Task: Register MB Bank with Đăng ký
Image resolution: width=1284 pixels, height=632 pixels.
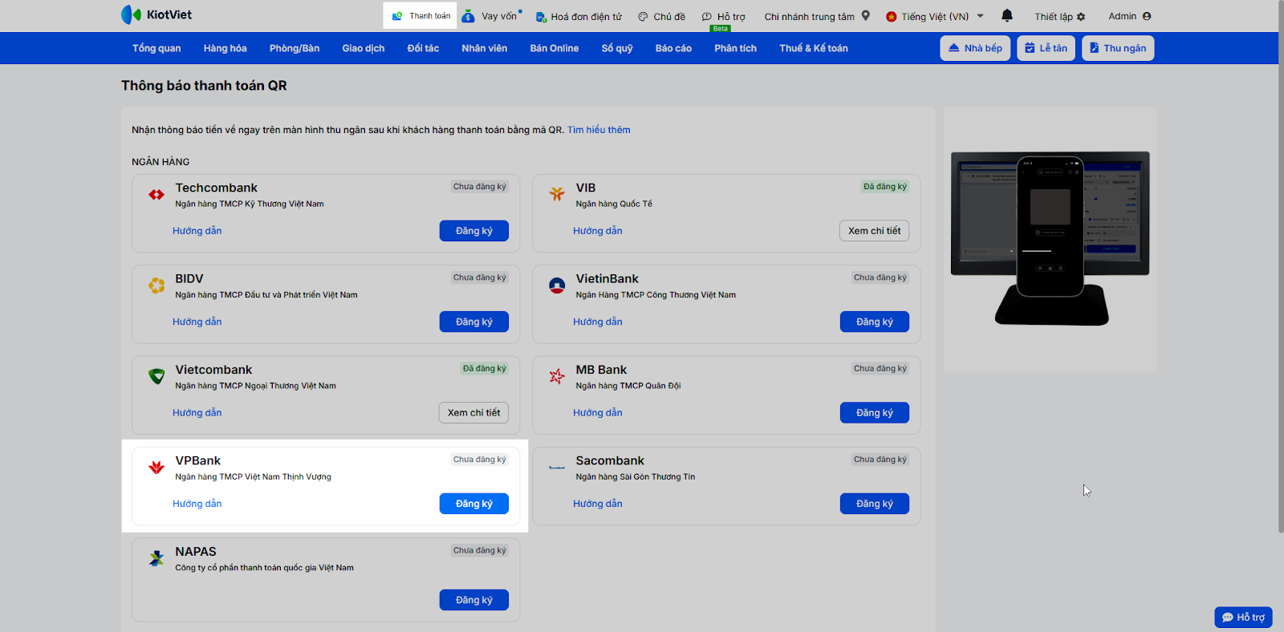Action: [875, 413]
